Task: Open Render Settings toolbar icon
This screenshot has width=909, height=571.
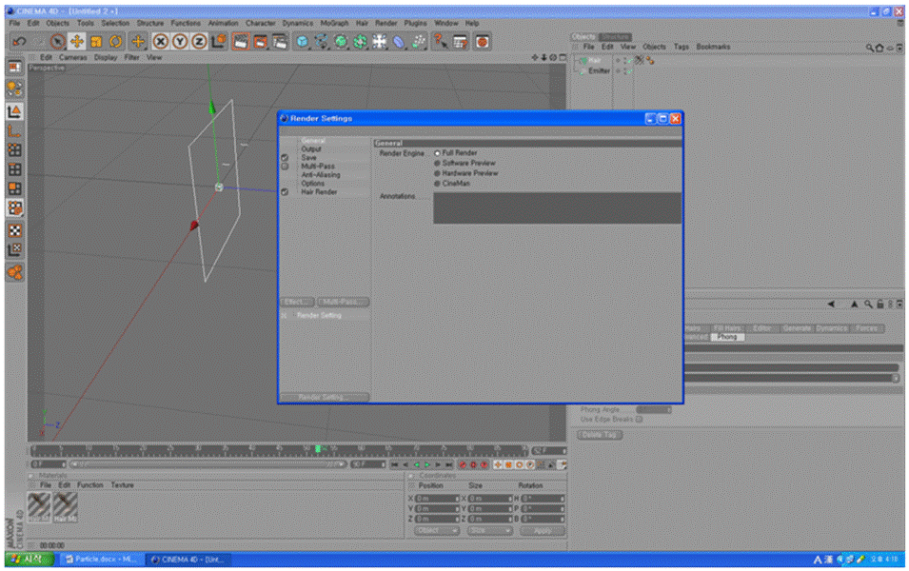Action: pos(280,42)
